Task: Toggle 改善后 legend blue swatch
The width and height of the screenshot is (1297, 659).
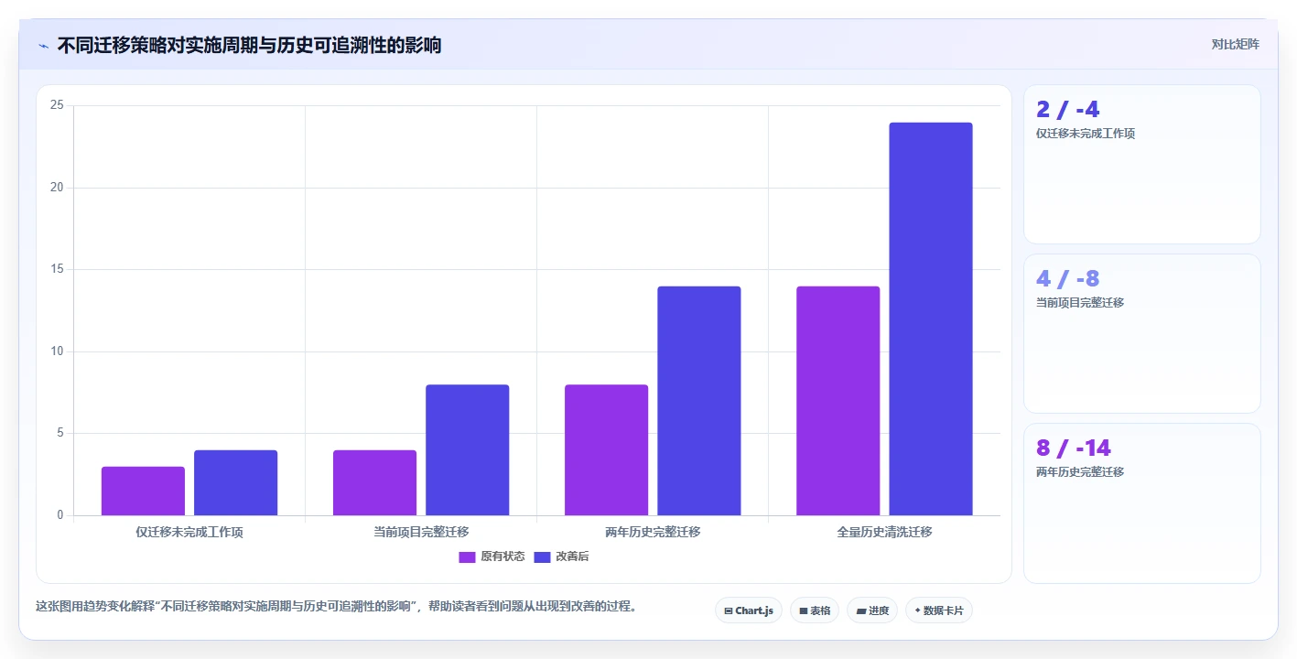Action: pos(542,556)
